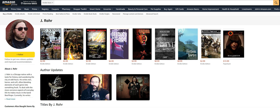
Task: Open the Hoosier Noir book cover
Action: click(x=165, y=44)
